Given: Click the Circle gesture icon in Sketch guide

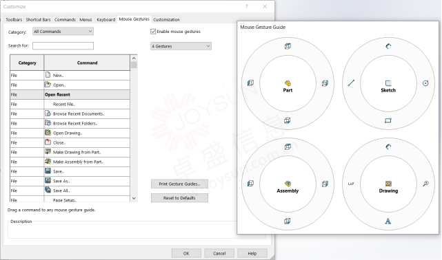Looking at the screenshot, I should point(425,83).
